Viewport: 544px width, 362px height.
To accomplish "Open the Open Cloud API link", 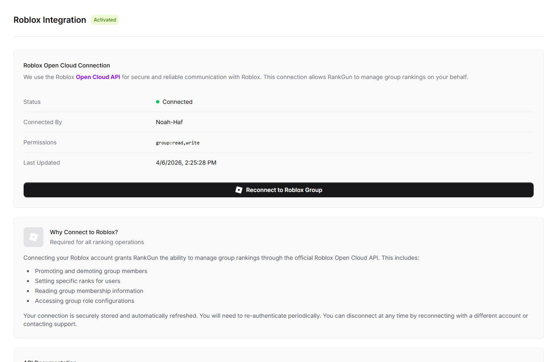I will (x=98, y=77).
